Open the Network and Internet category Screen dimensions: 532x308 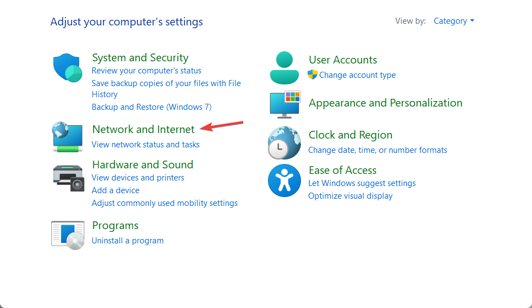[x=143, y=129]
